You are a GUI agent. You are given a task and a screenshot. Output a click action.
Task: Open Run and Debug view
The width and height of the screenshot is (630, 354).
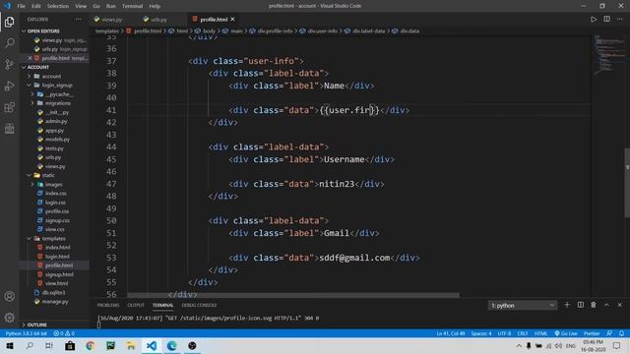[x=9, y=86]
